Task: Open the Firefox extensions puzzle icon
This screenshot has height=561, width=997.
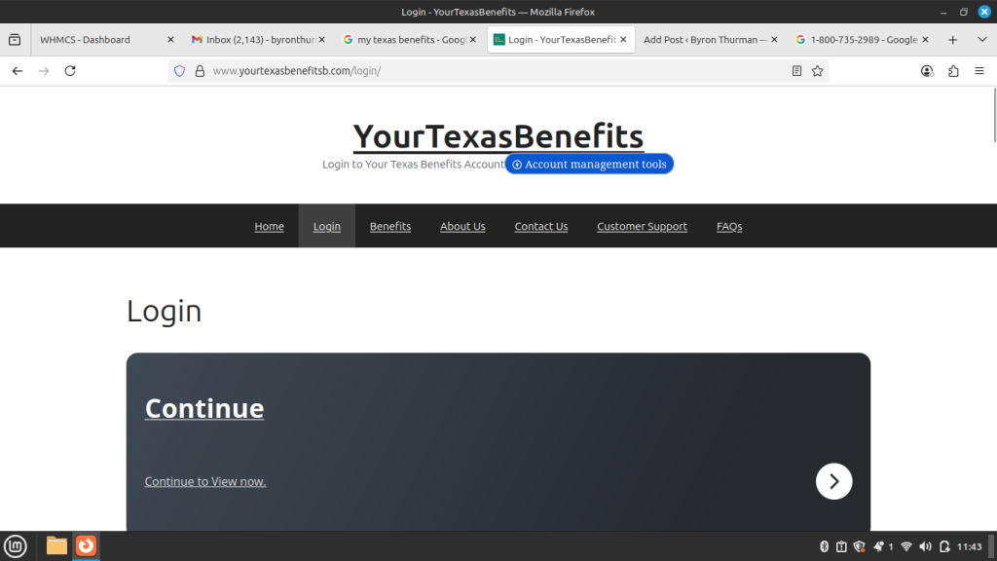Action: point(953,71)
